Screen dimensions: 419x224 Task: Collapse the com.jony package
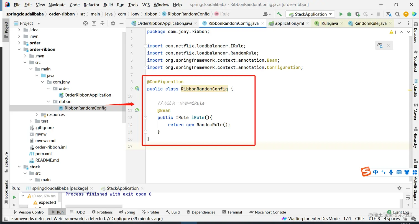(42, 82)
